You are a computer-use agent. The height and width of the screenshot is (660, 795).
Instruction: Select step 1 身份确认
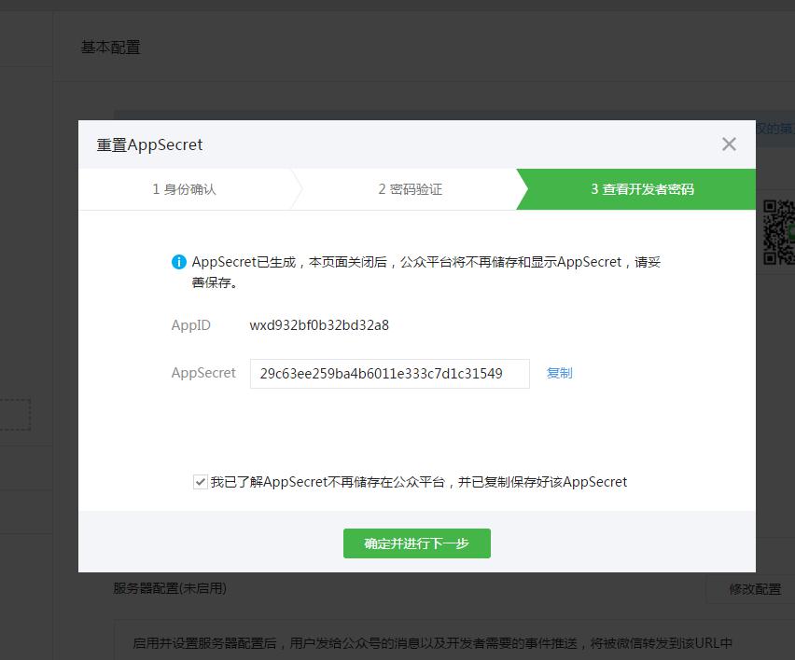coord(185,189)
